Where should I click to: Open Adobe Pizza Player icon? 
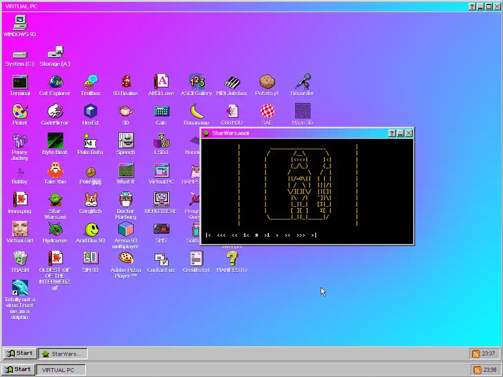coord(126,259)
